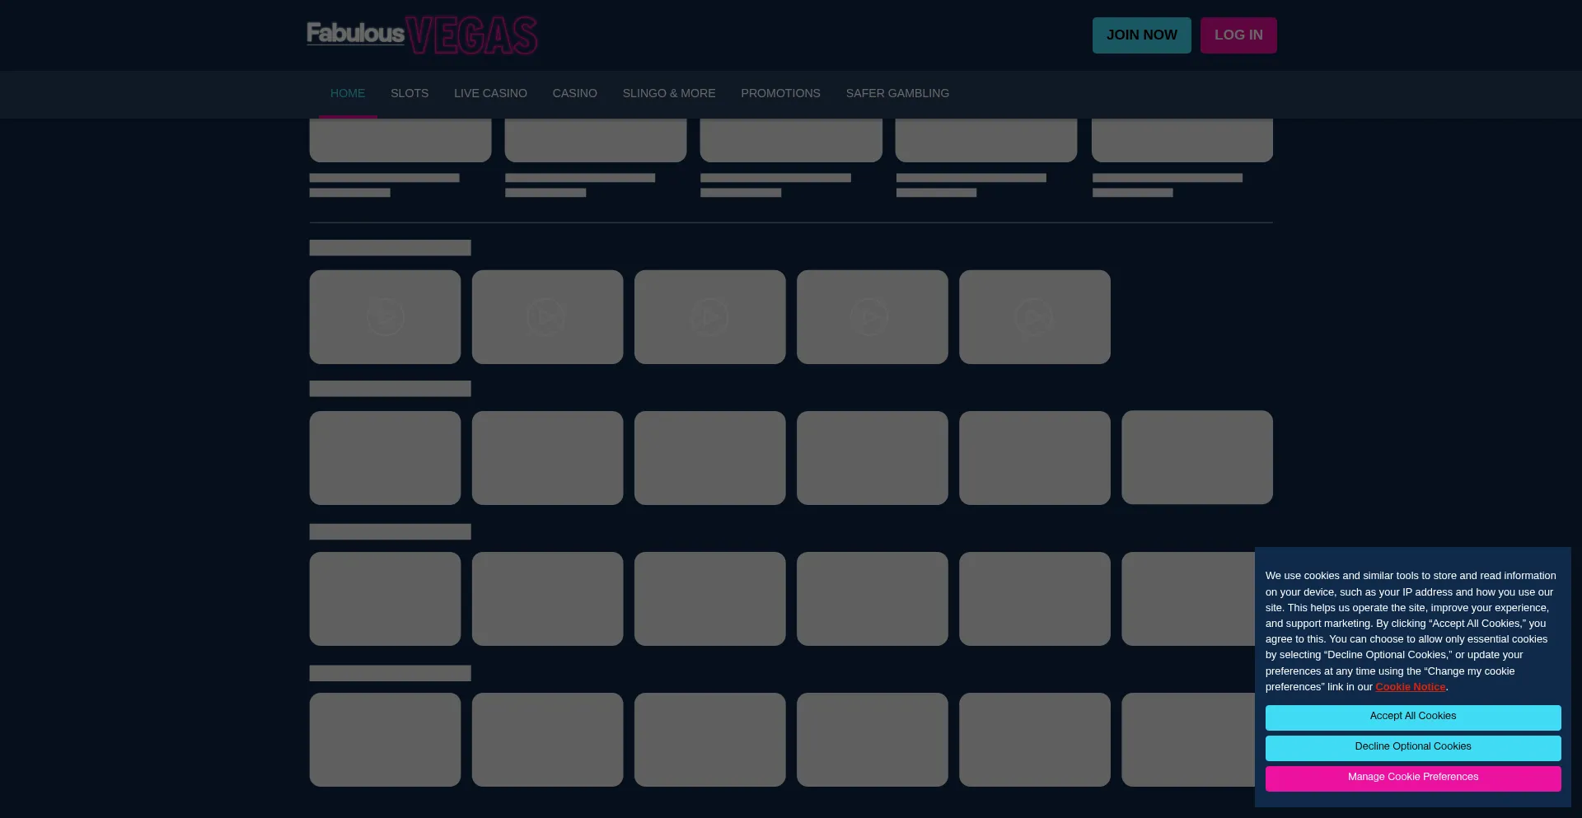Click the play icon on second video tile
This screenshot has width=1582, height=818.
547,317
